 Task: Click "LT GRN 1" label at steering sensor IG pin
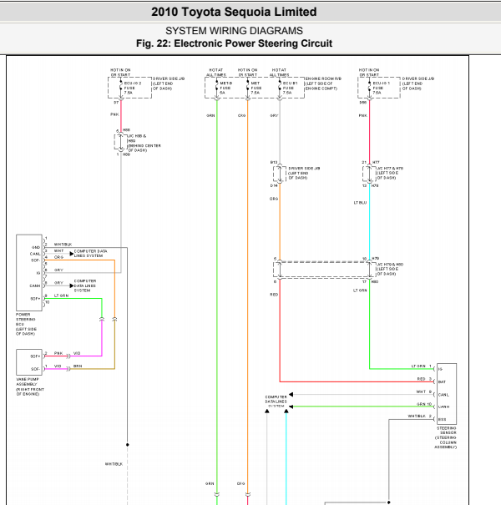(422, 366)
